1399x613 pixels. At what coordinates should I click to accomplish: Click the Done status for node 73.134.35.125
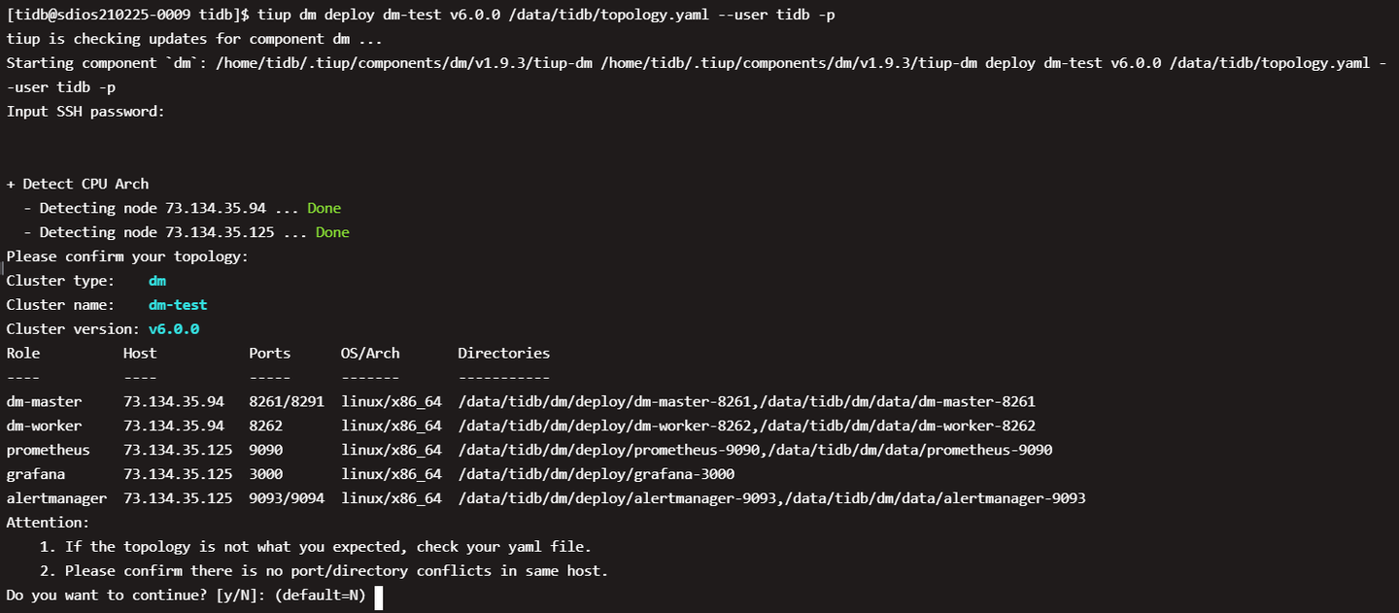(x=332, y=232)
